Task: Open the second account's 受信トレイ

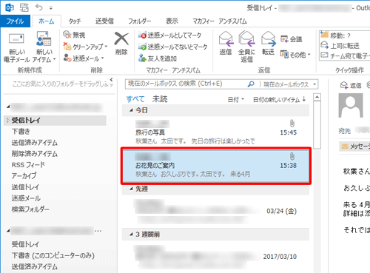Action: (x=25, y=244)
